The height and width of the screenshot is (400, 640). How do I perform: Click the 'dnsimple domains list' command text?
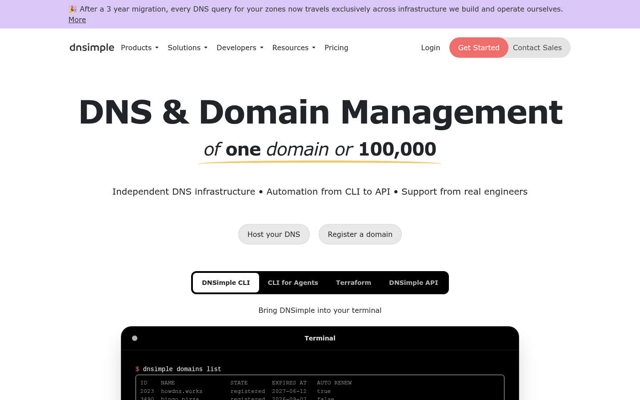click(x=182, y=369)
